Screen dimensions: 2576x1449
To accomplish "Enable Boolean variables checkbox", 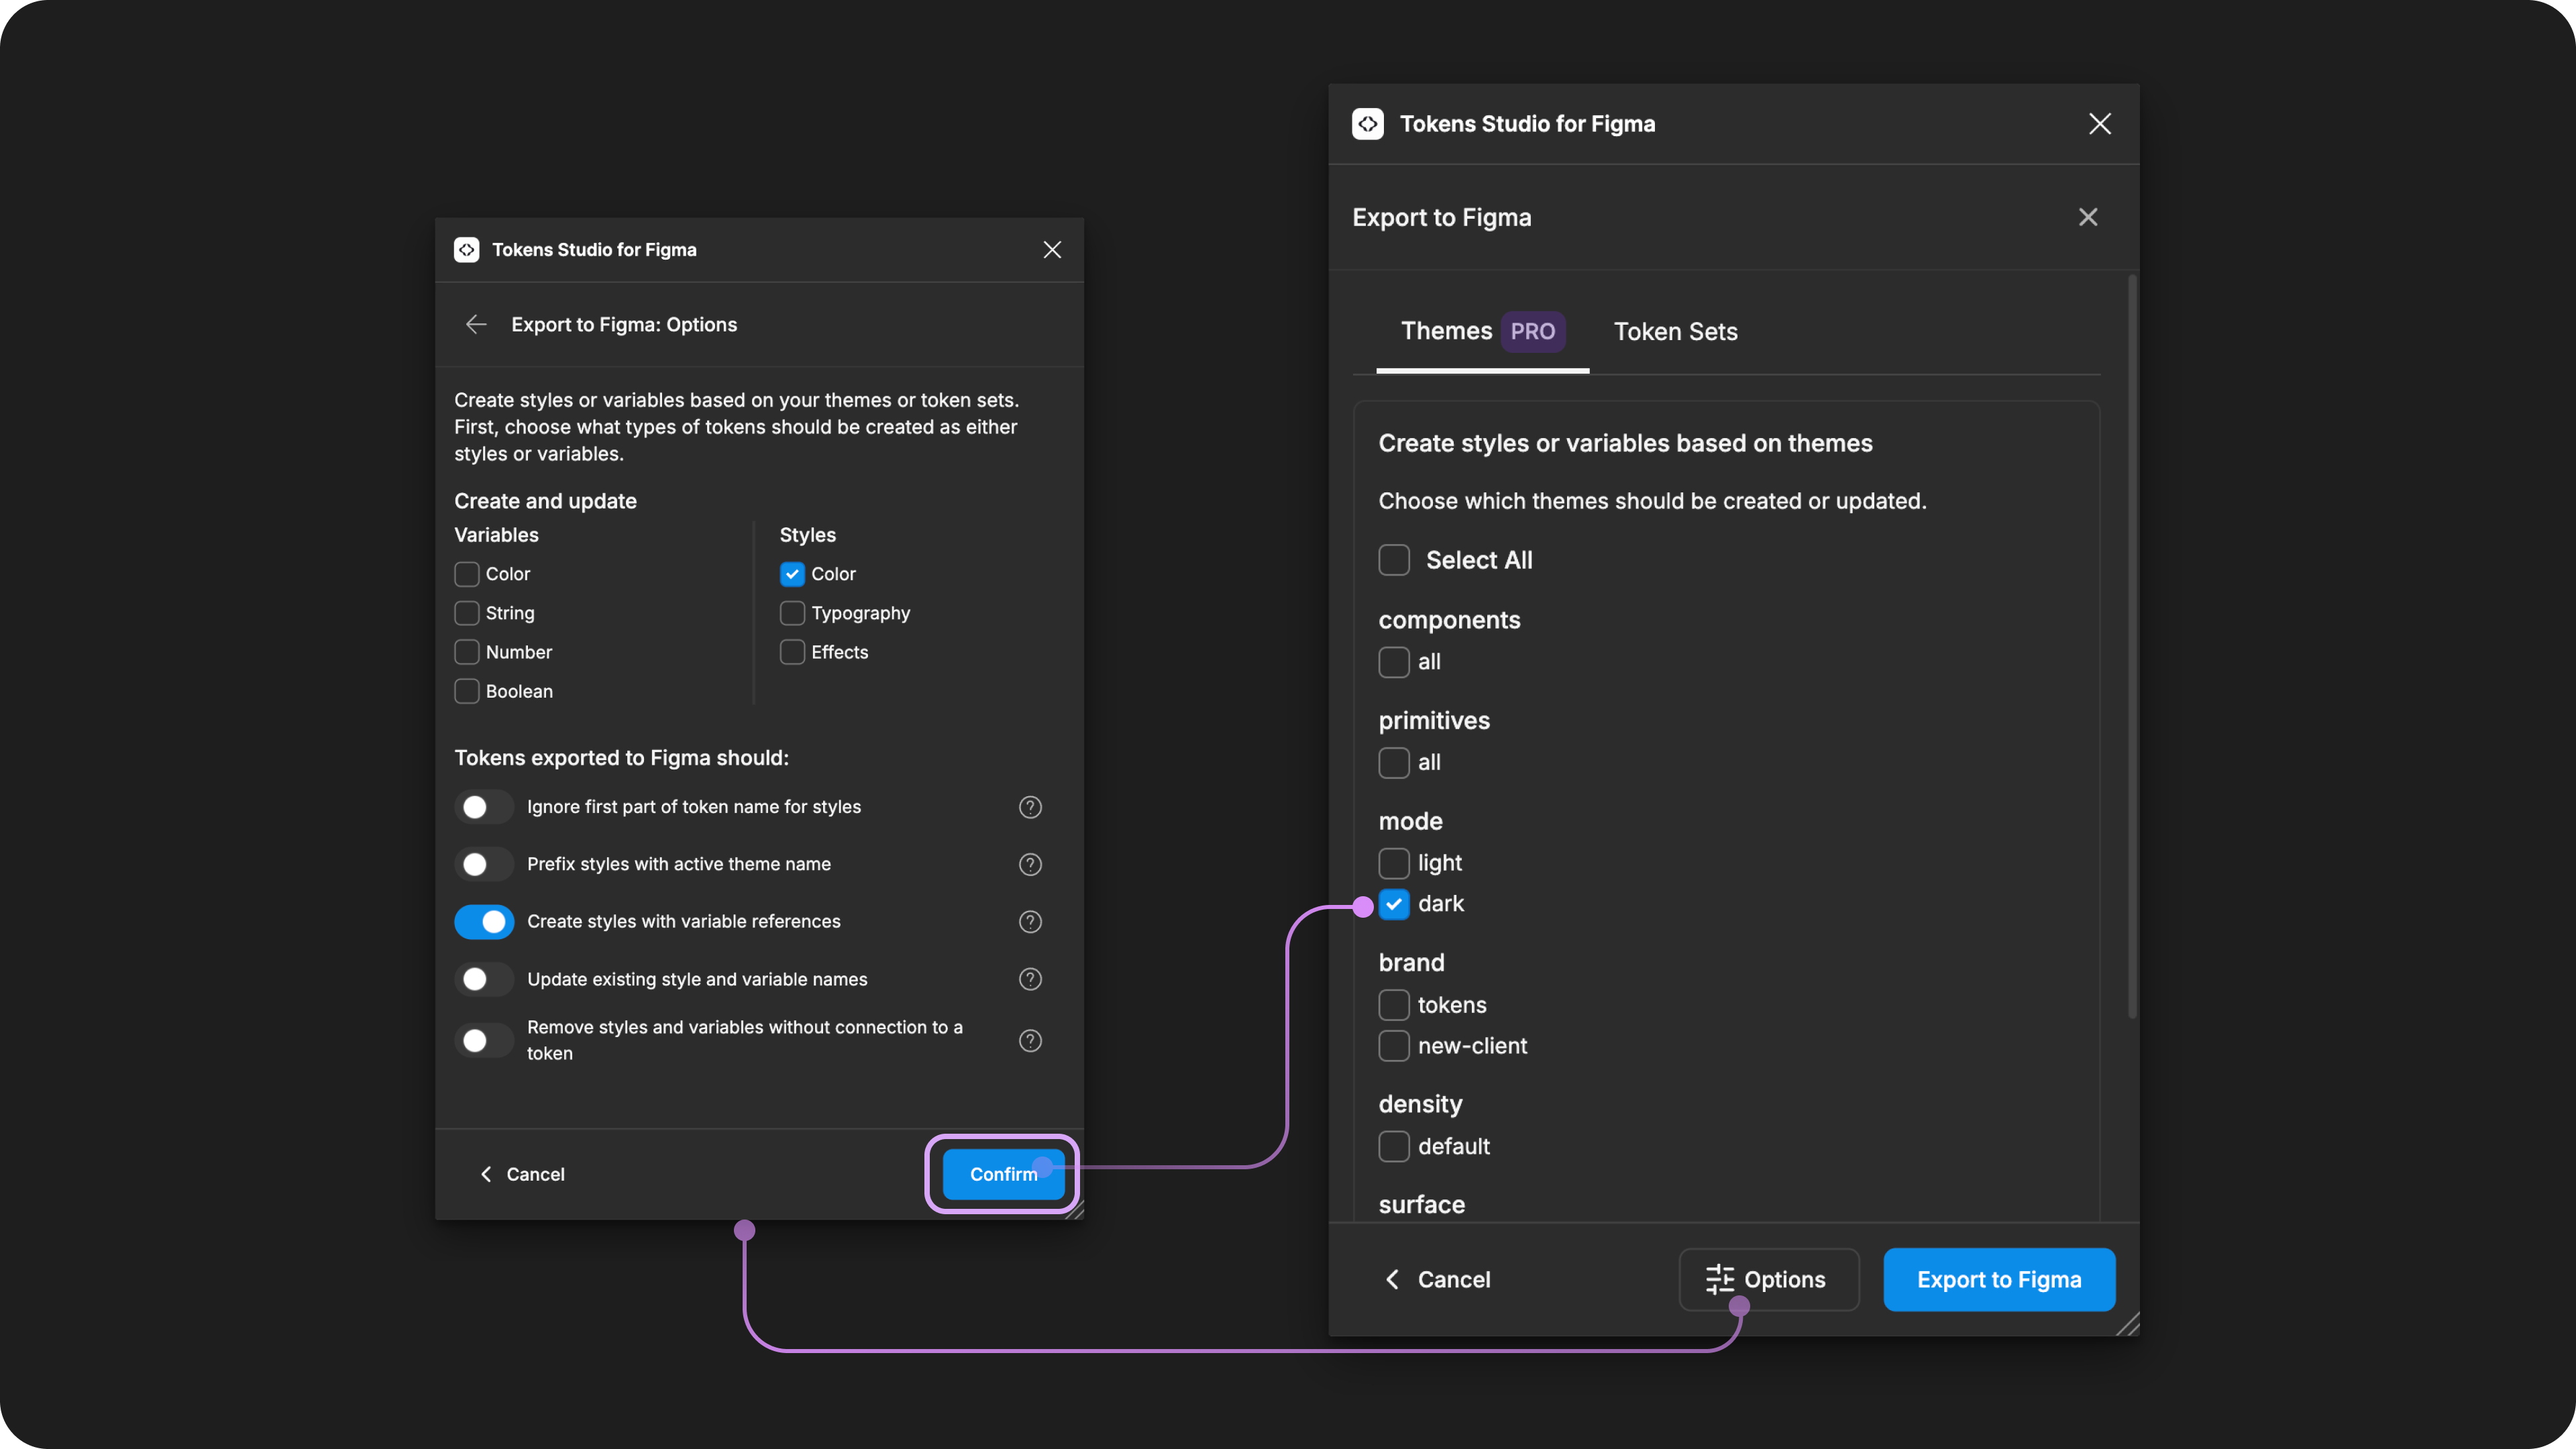I will 467,691.
